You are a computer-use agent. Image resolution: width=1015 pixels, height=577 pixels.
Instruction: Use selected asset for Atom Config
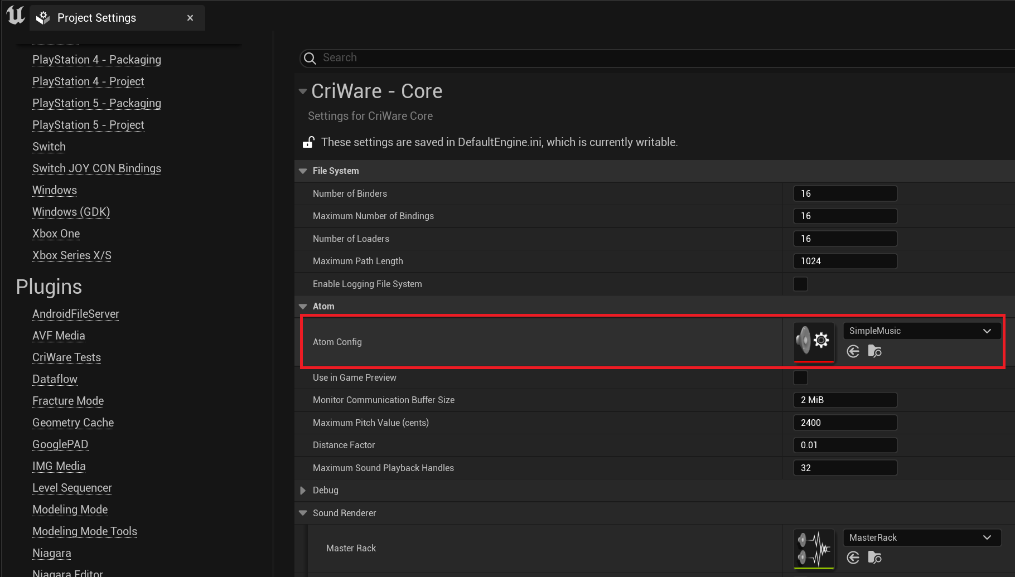click(853, 351)
